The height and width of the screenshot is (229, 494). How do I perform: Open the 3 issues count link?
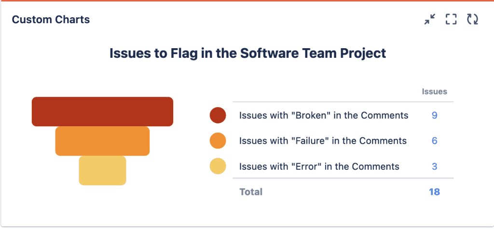435,166
